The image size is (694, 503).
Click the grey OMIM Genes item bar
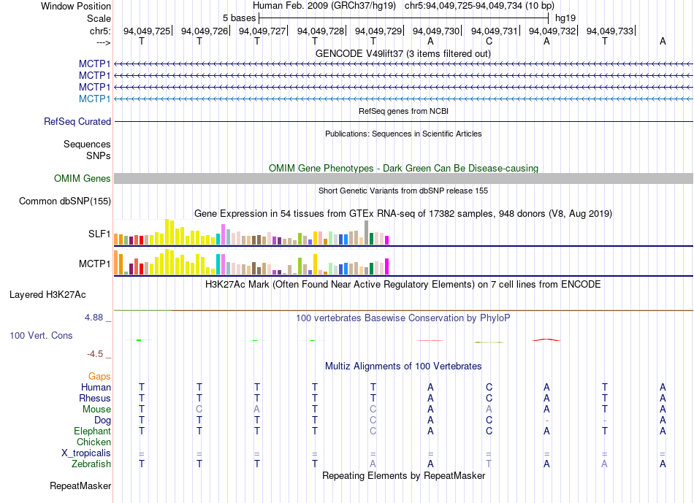click(x=404, y=178)
